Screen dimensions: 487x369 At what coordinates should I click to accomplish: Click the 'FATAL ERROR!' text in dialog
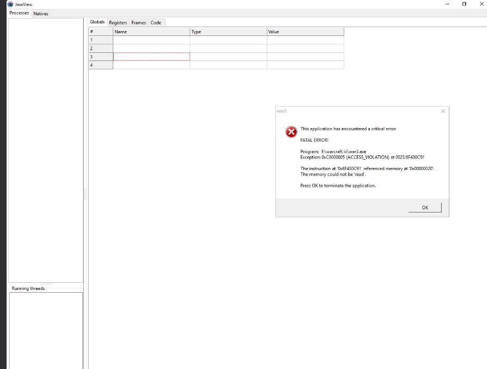[314, 140]
